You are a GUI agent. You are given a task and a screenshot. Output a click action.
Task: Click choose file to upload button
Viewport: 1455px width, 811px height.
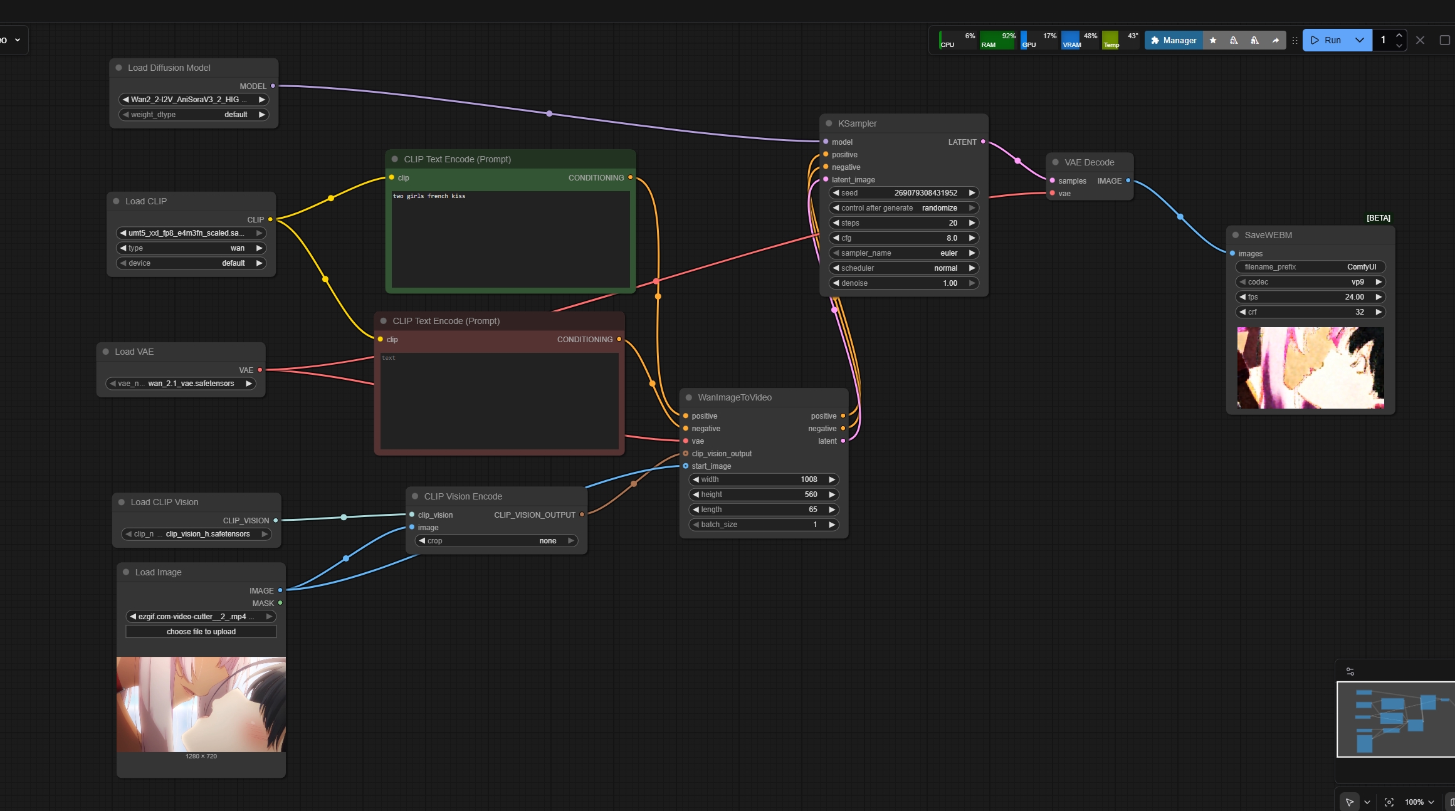pyautogui.click(x=201, y=632)
